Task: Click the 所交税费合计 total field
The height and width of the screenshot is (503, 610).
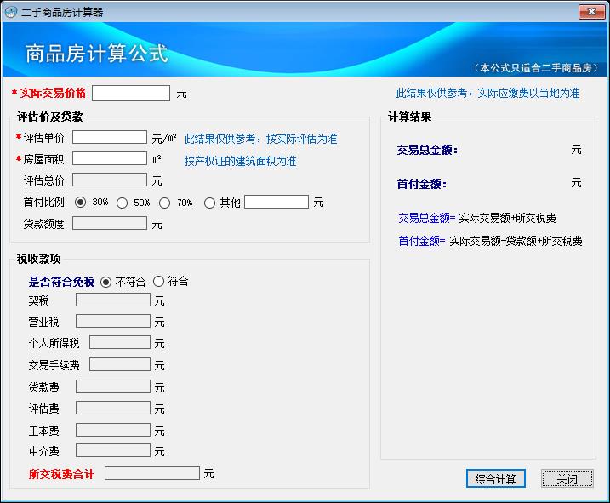Action: 152,473
